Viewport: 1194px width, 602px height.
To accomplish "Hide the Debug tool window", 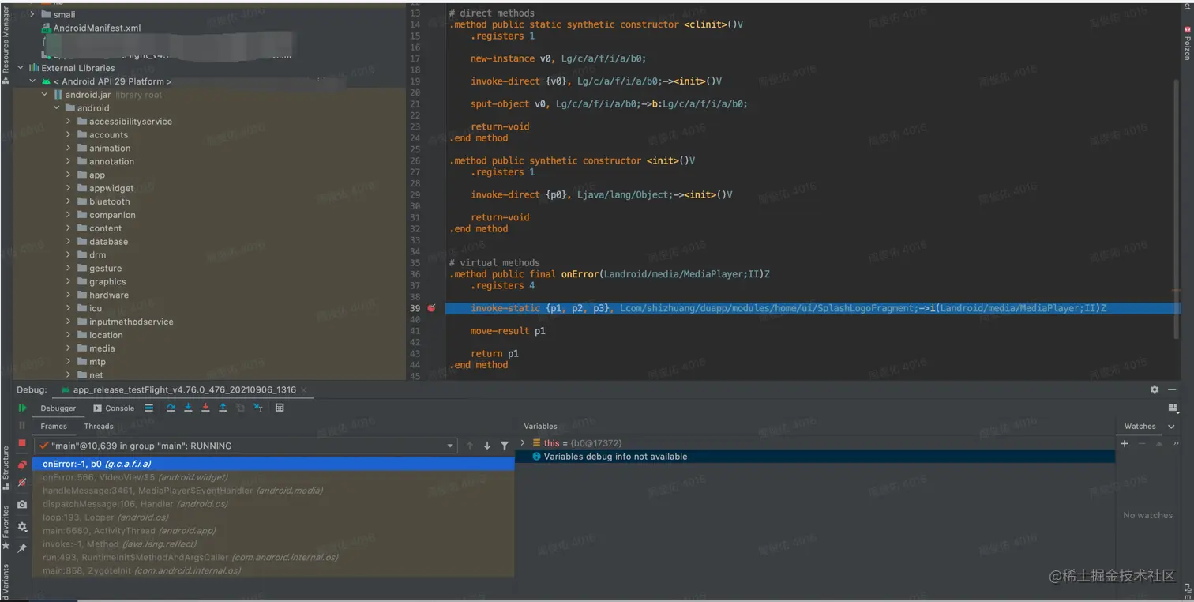I will 1172,389.
